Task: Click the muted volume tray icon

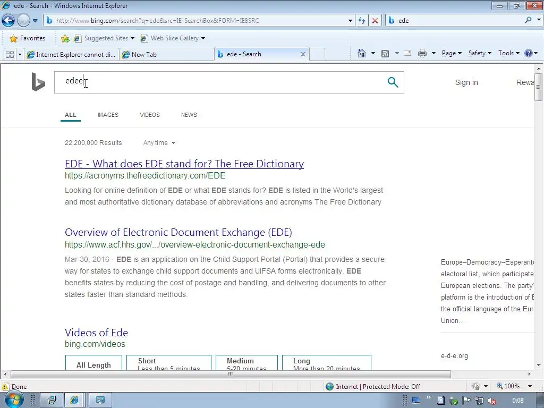Action: [x=491, y=401]
